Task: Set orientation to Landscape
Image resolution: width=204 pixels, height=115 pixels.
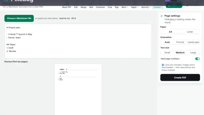Action: (193, 42)
